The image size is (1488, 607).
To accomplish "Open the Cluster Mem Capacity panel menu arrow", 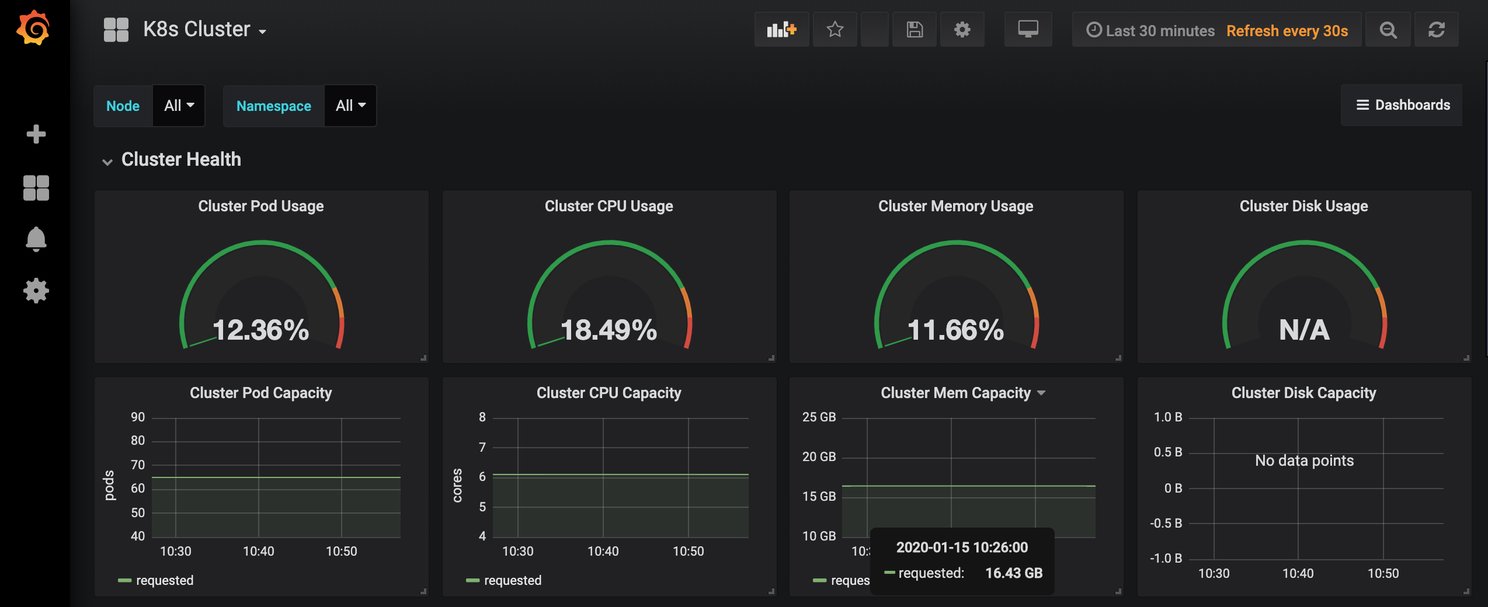I will (1041, 393).
